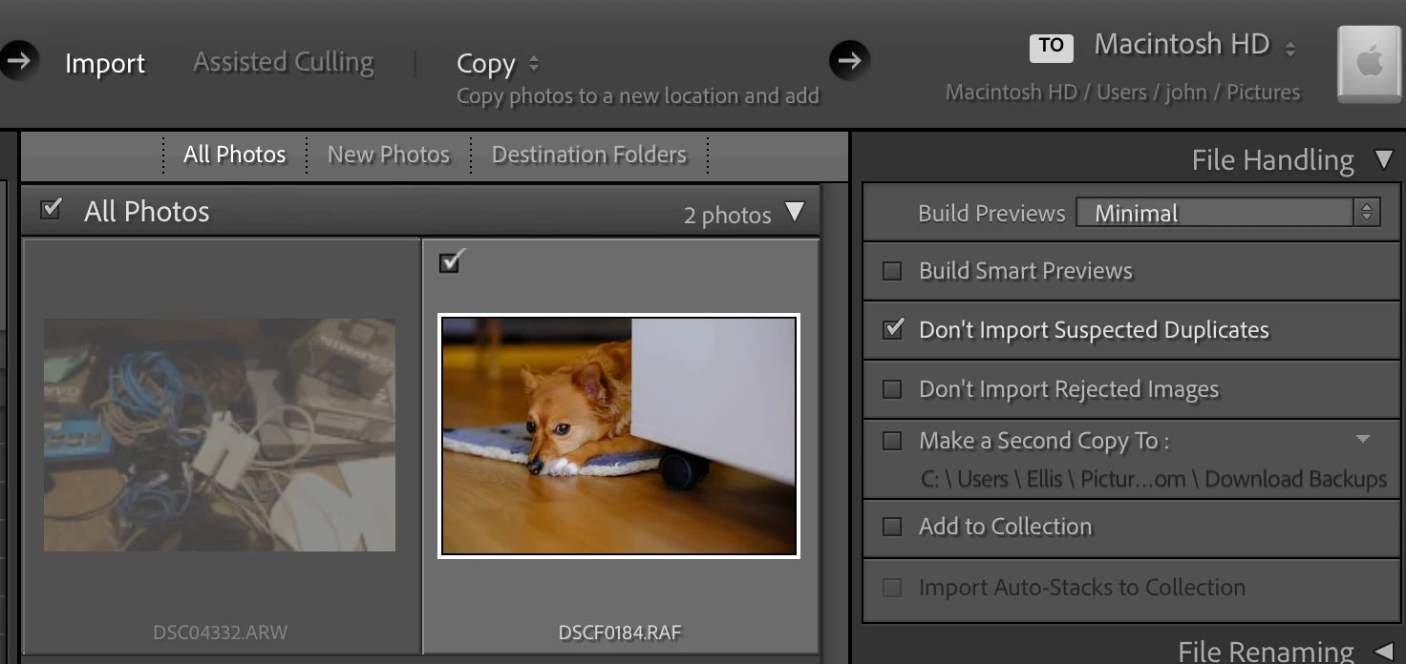The width and height of the screenshot is (1406, 664).
Task: Click the 2 photos count label
Action: 728,216
